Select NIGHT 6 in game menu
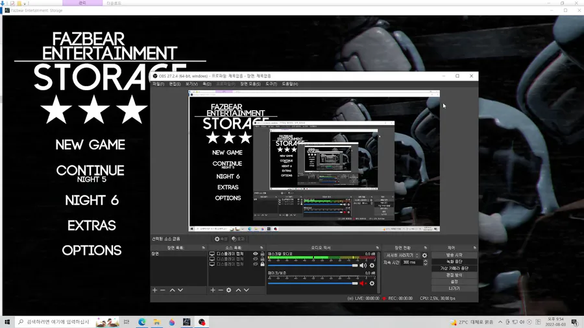The image size is (584, 328). 91,200
